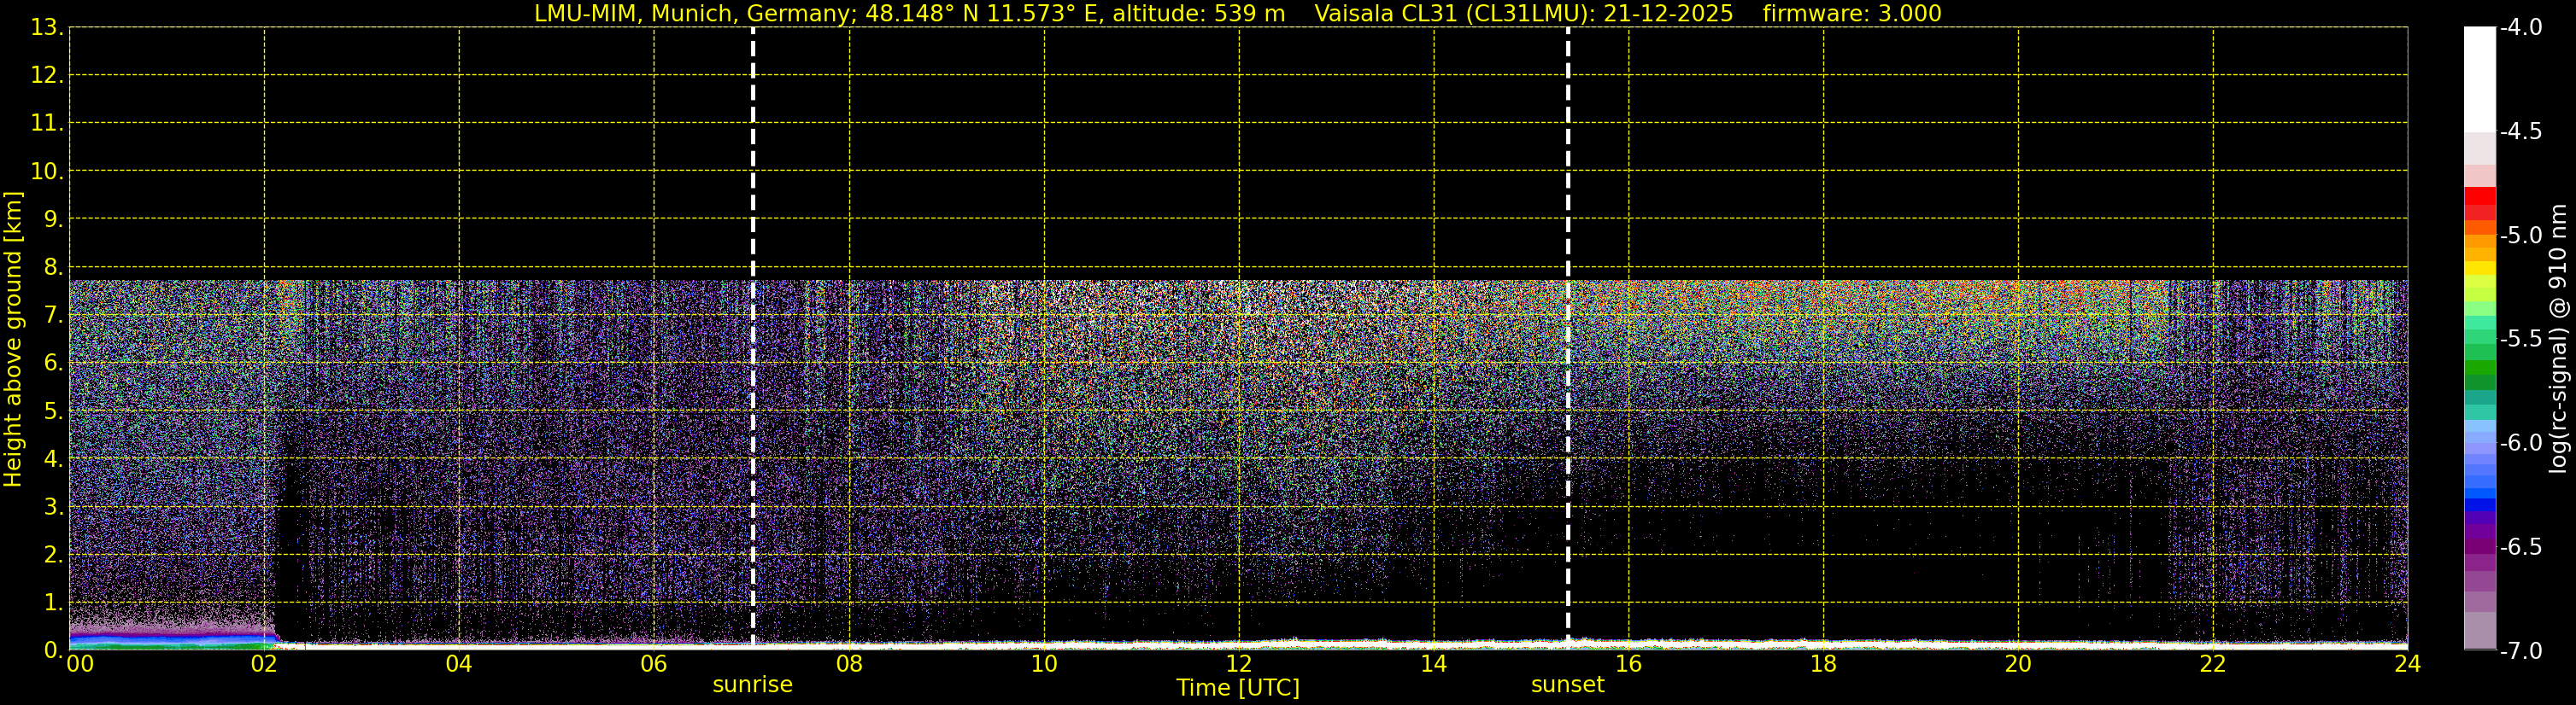2576x705 pixels.
Task: Click the 24 hour tick on time axis
Action: [x=2407, y=665]
